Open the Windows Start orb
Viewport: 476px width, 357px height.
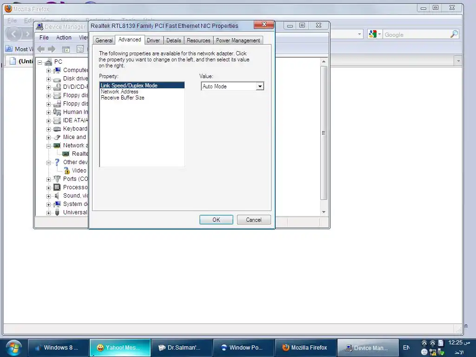[x=13, y=348]
